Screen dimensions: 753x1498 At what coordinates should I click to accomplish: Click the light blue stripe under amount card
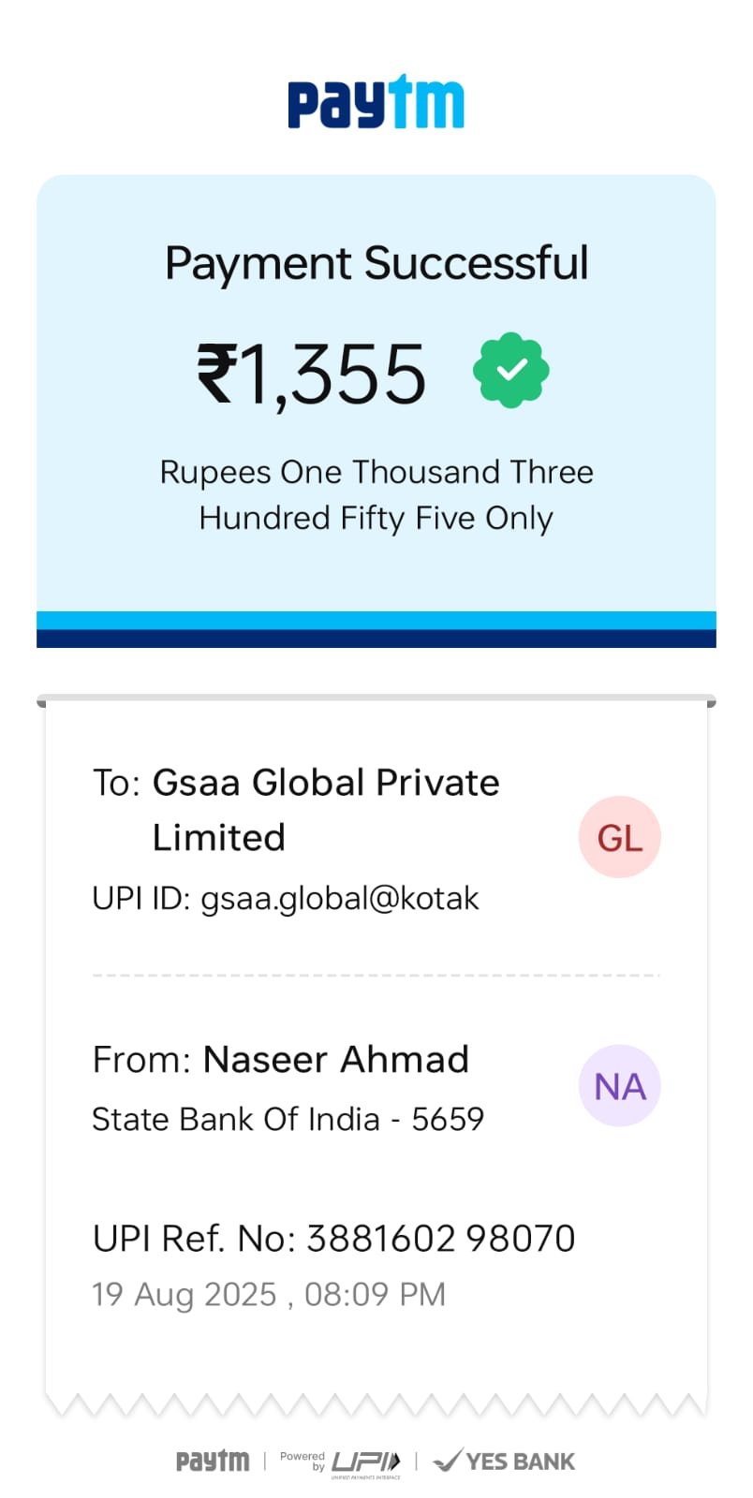[376, 621]
